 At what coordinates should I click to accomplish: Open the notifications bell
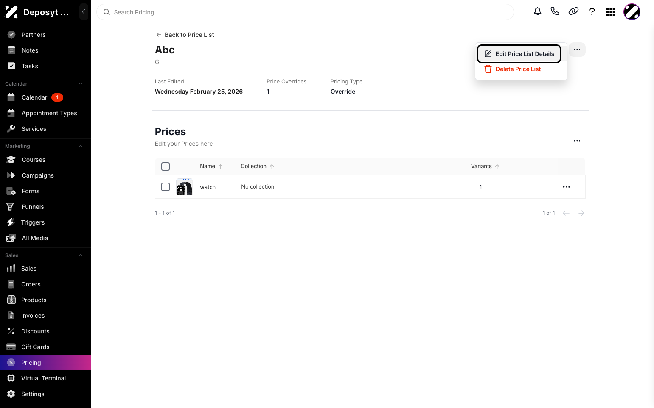(x=537, y=11)
